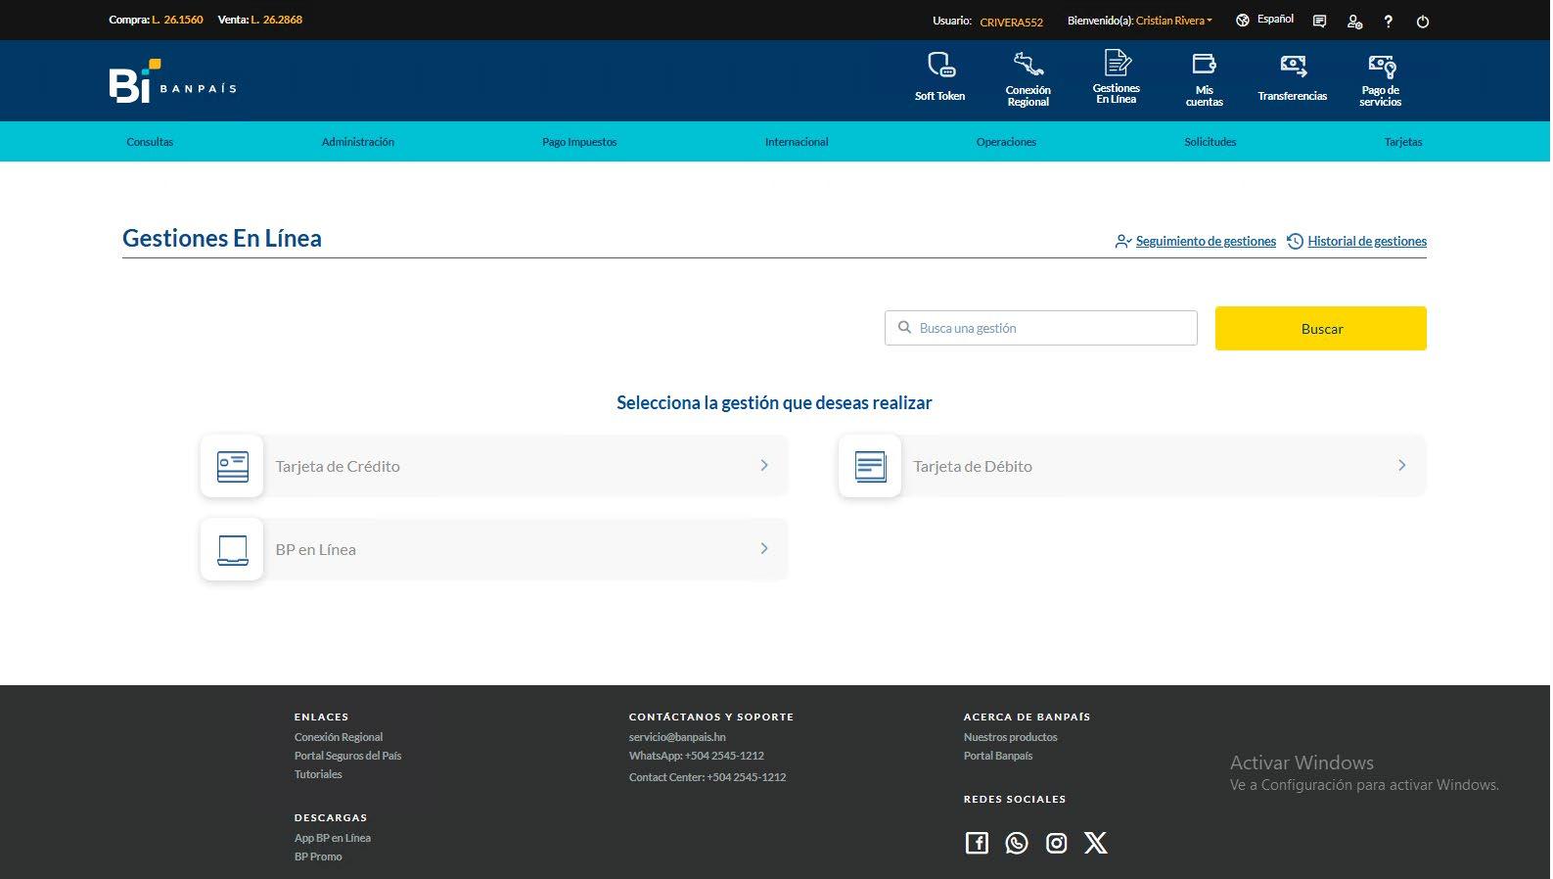Image resolution: width=1553 pixels, height=879 pixels.
Task: Switch language via Español label
Action: (1275, 20)
